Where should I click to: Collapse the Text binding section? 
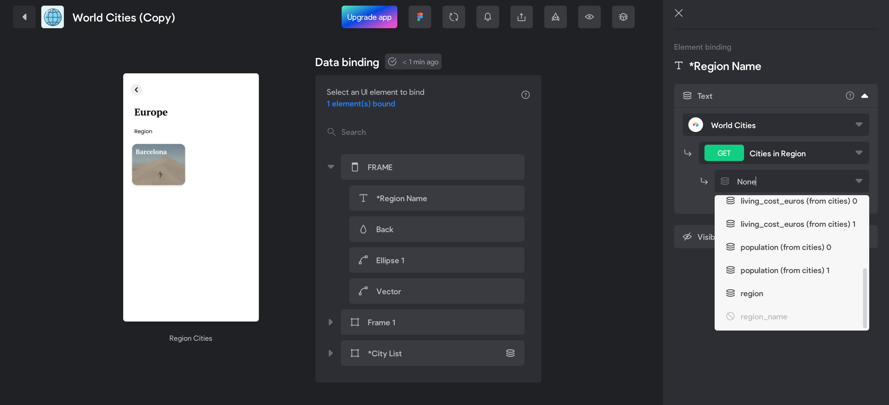864,96
